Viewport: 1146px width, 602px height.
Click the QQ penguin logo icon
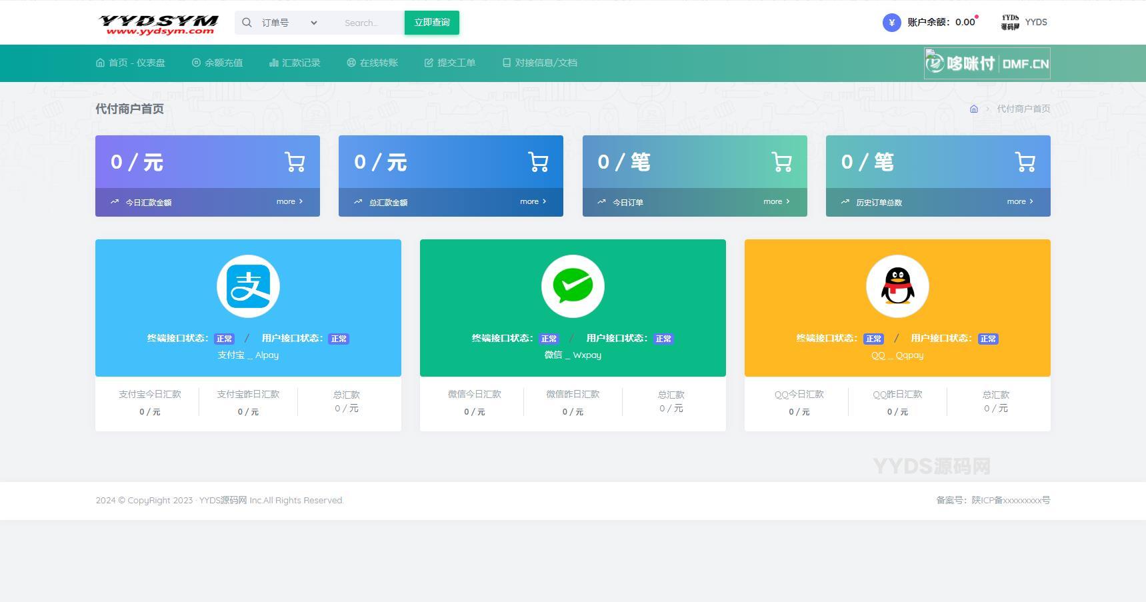click(897, 287)
